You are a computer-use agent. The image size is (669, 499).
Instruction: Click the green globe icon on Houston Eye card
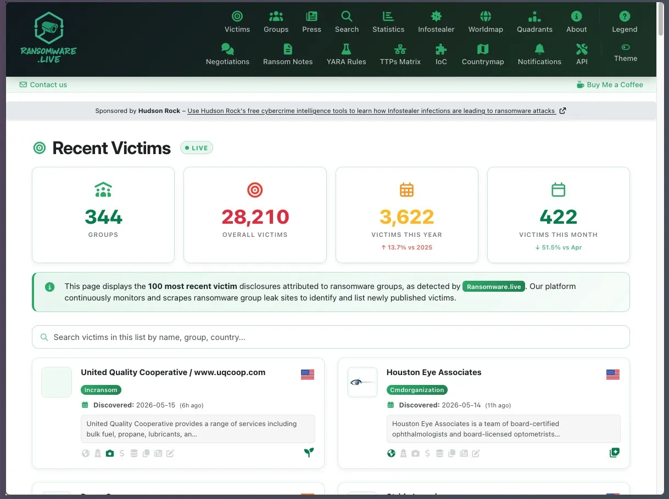(391, 453)
